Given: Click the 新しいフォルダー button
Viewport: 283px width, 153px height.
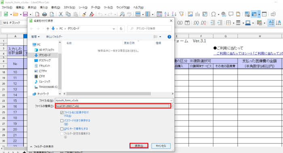Looking at the screenshot, I should click(x=54, y=37).
